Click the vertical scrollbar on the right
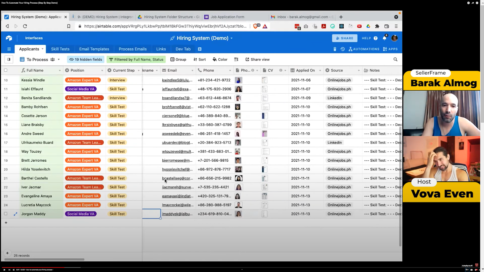 click(x=400, y=186)
